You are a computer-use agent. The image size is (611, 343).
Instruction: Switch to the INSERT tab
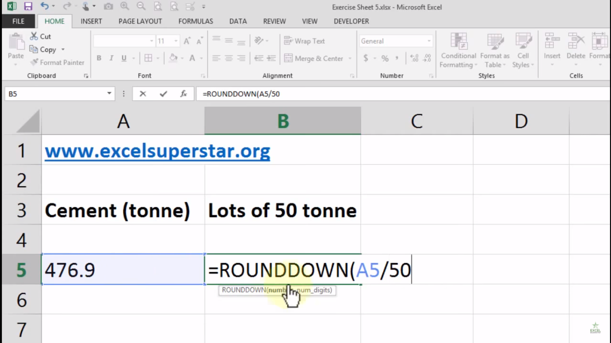pos(91,21)
